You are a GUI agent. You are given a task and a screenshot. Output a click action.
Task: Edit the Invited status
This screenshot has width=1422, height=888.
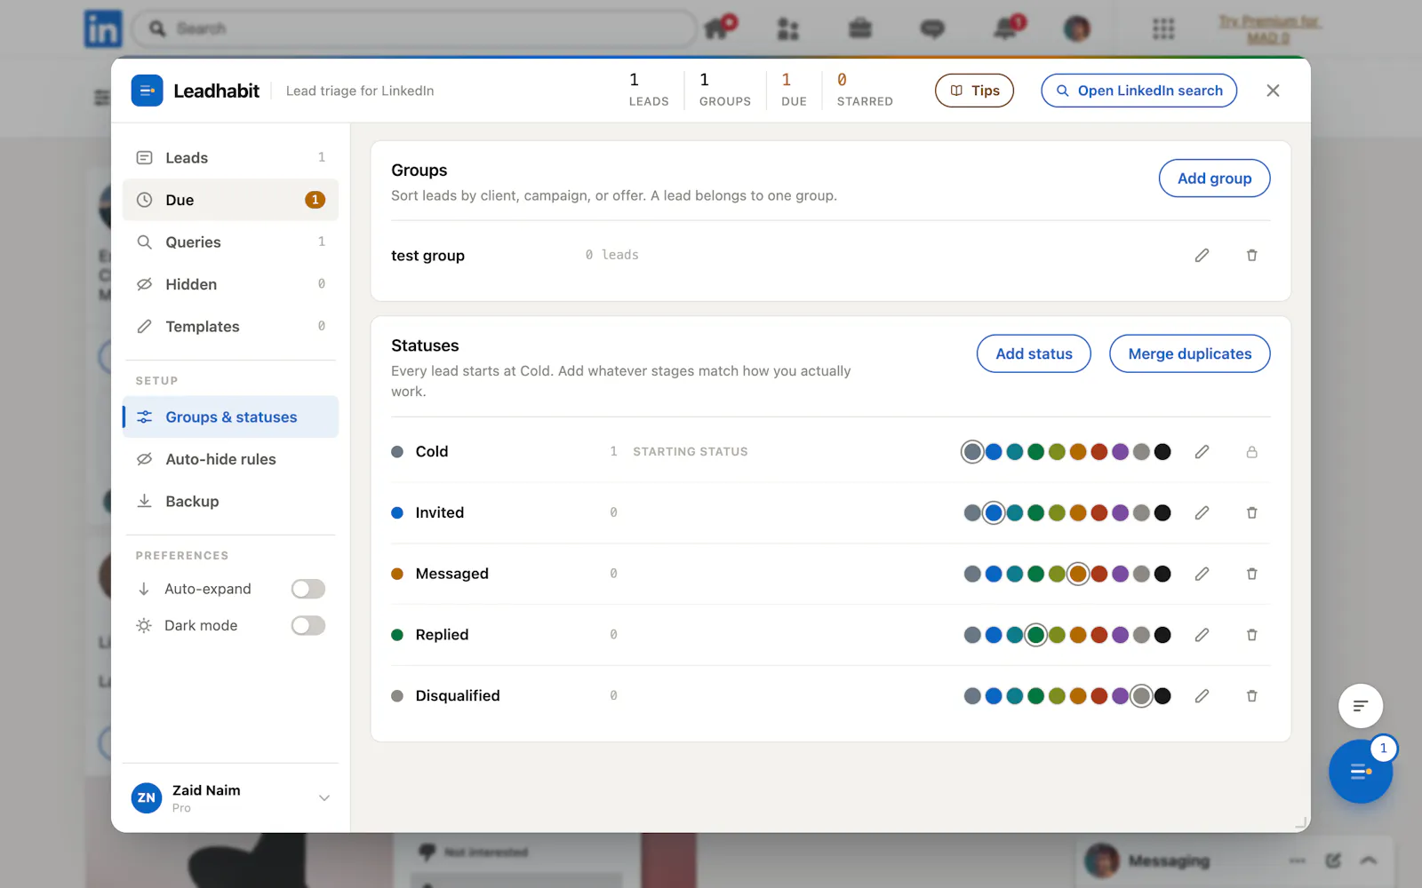point(1202,513)
